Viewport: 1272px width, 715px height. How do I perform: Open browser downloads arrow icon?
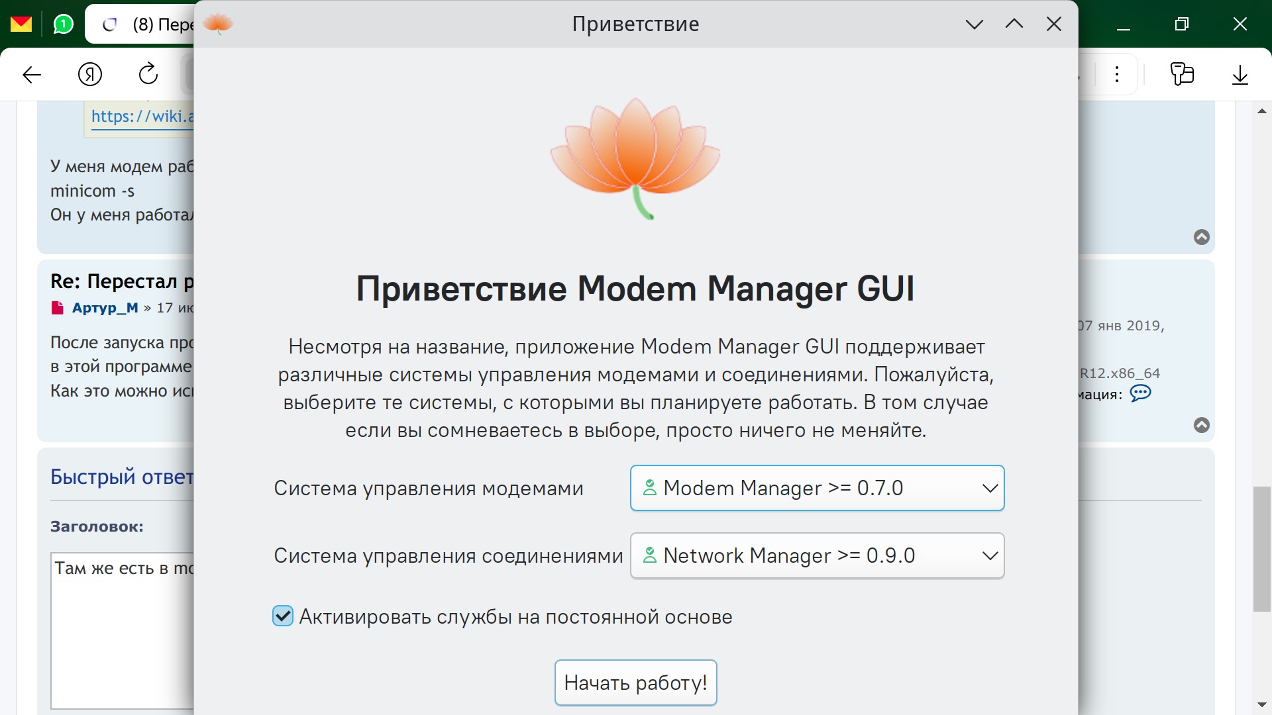tap(1240, 74)
